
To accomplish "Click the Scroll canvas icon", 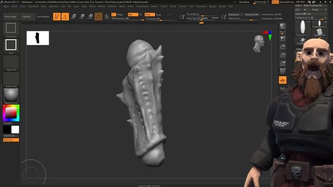I will click(x=283, y=38).
